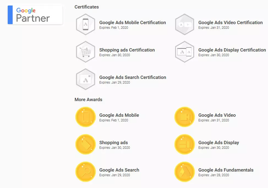Click the More Awards section heading
The width and height of the screenshot is (268, 188).
(88, 99)
